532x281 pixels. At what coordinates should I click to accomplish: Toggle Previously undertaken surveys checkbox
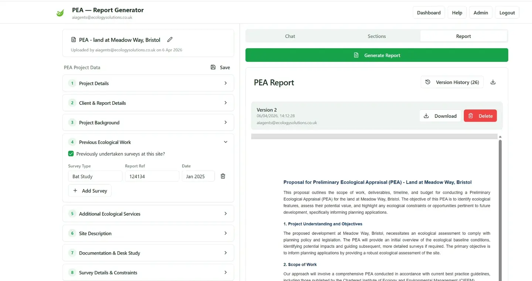[x=71, y=154]
